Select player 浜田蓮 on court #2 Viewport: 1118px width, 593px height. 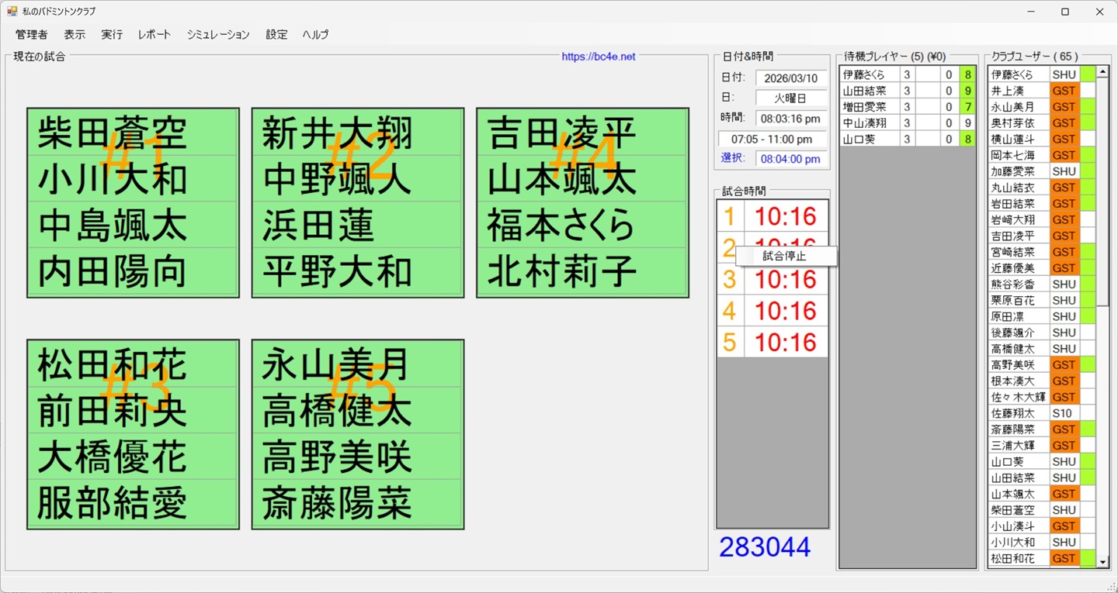358,225
